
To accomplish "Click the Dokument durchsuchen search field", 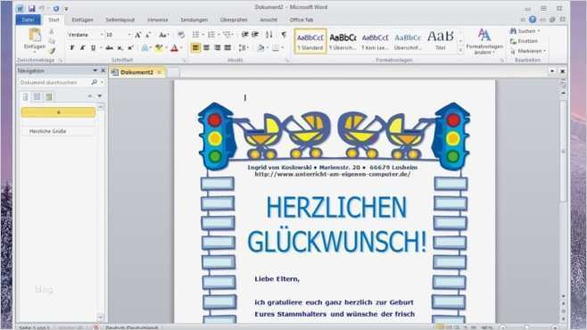I will click(x=54, y=82).
